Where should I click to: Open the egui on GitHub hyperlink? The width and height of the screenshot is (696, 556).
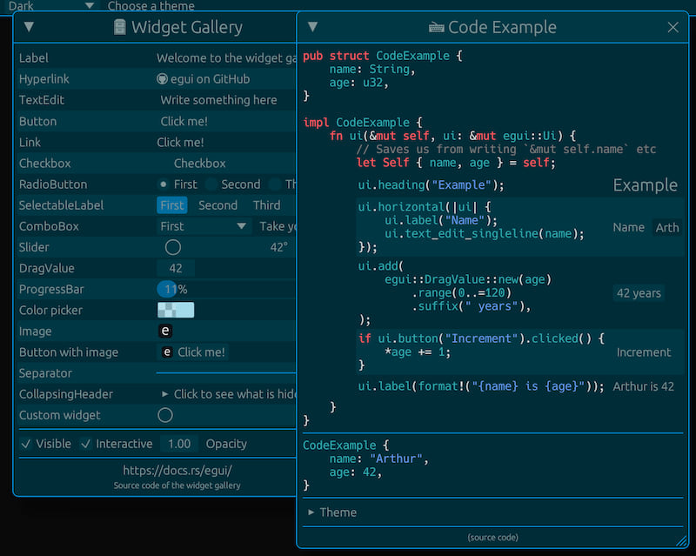tap(204, 79)
